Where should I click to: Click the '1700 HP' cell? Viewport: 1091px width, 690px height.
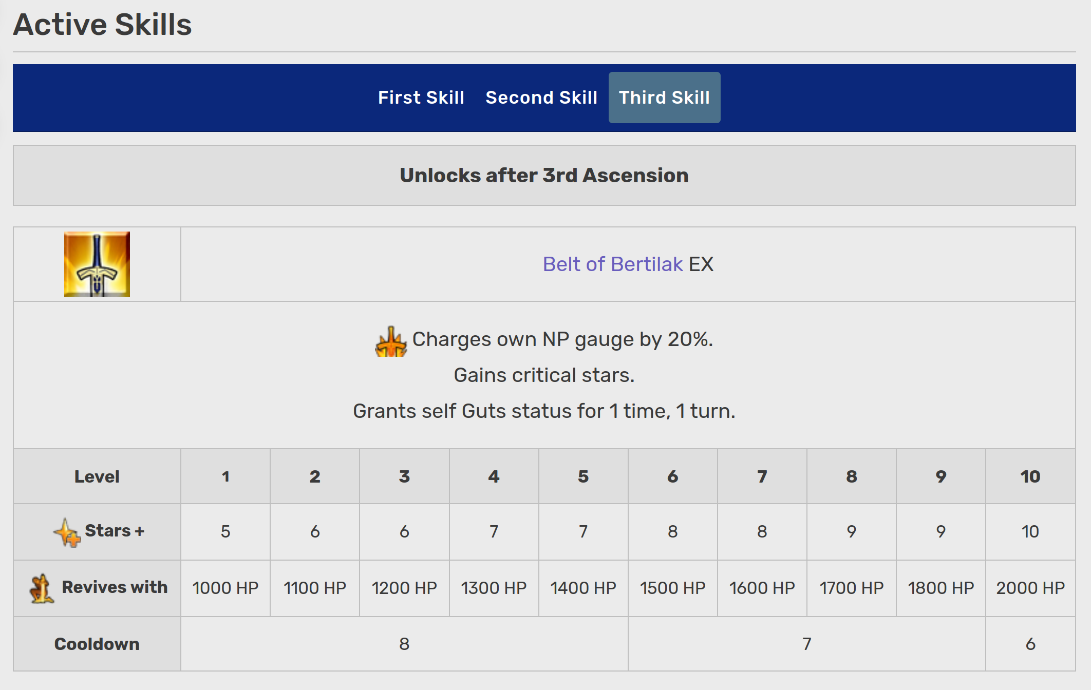(852, 588)
